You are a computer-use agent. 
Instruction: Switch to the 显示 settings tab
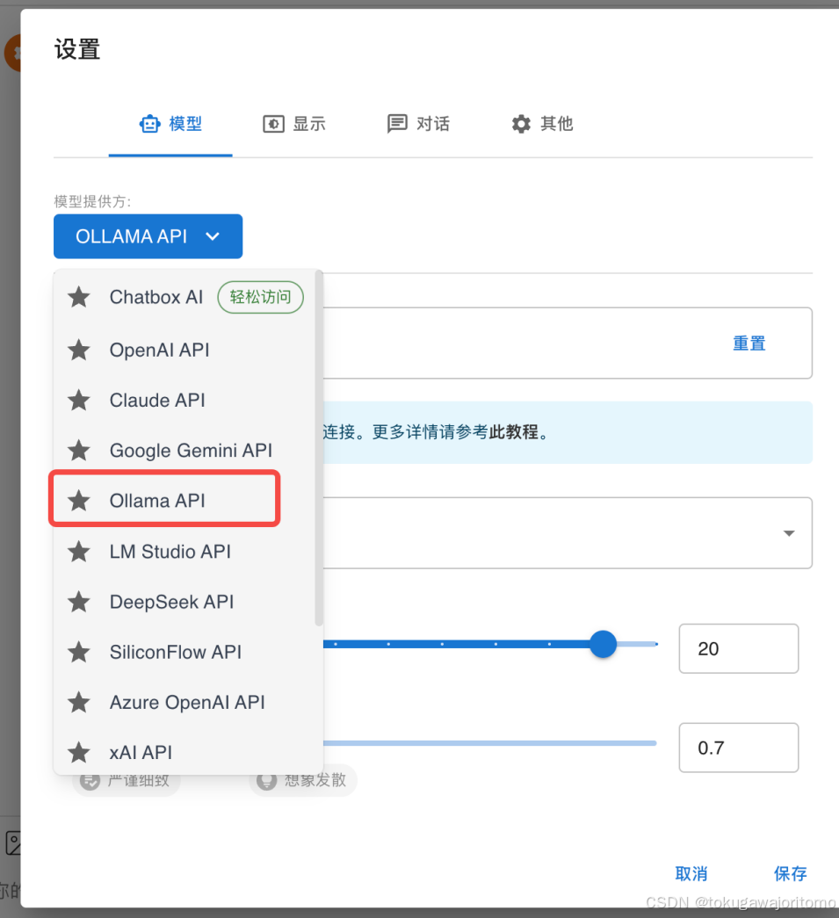click(294, 124)
